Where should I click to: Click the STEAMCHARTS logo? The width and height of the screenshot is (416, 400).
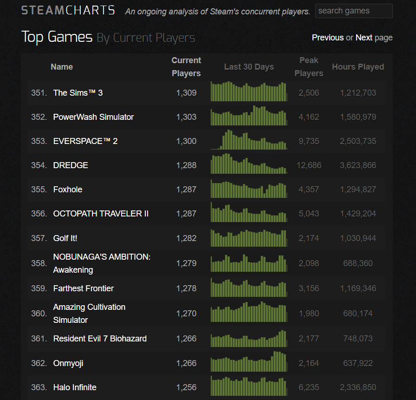68,10
